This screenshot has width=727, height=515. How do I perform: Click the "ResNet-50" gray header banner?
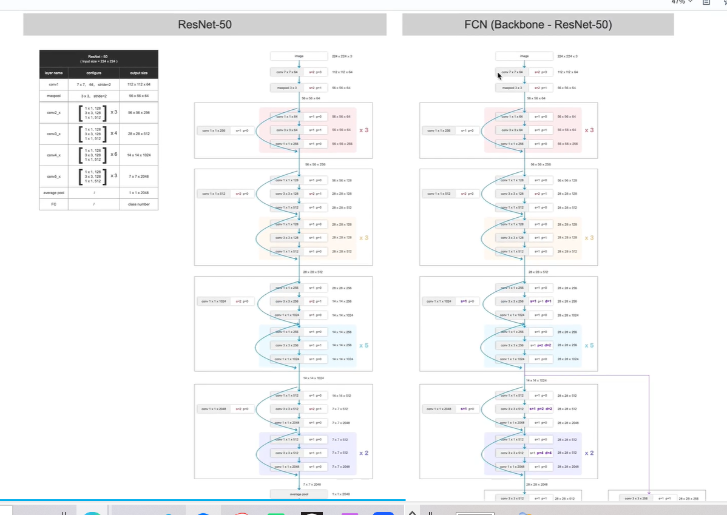[x=205, y=25]
